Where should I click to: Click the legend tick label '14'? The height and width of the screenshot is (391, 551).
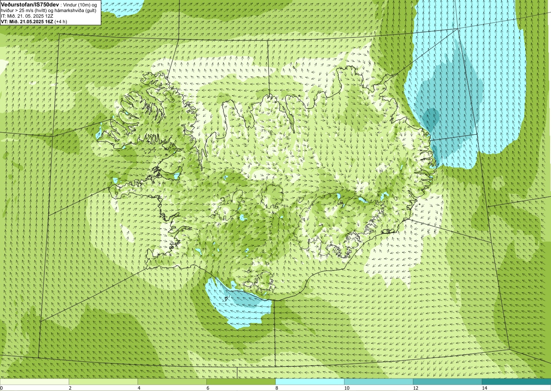point(485,388)
